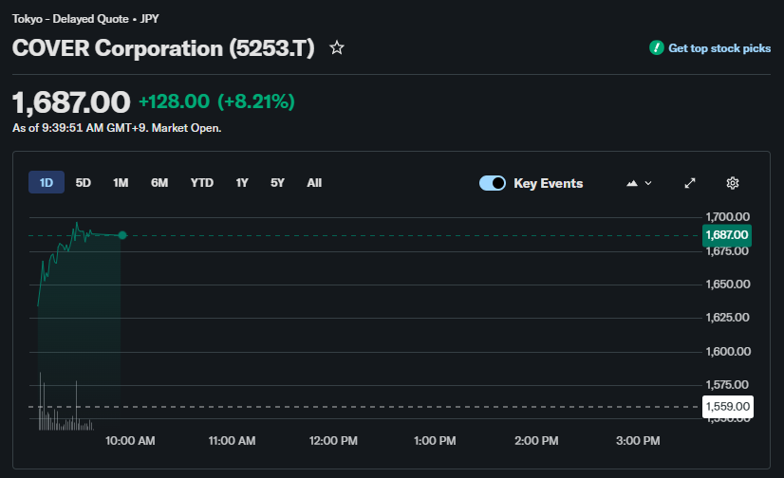Click the green top stock picks icon

point(657,48)
